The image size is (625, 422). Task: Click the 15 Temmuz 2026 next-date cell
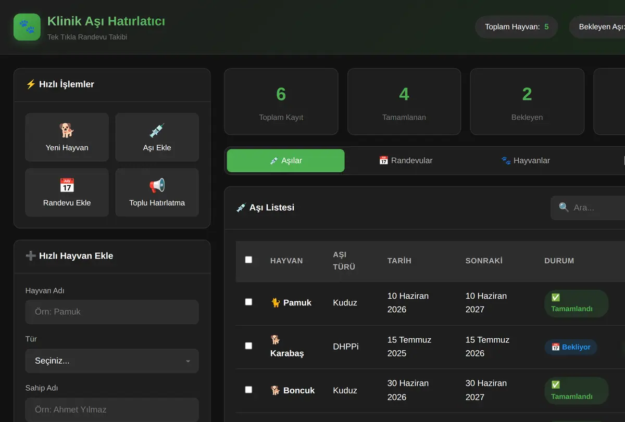click(x=488, y=347)
